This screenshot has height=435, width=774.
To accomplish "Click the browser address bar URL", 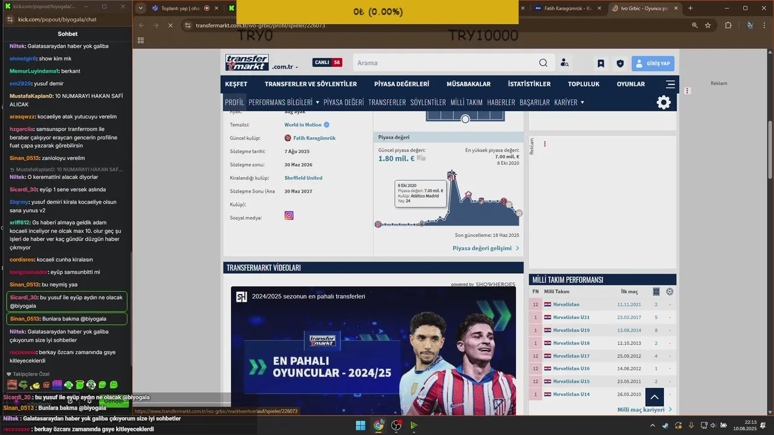I will click(260, 25).
